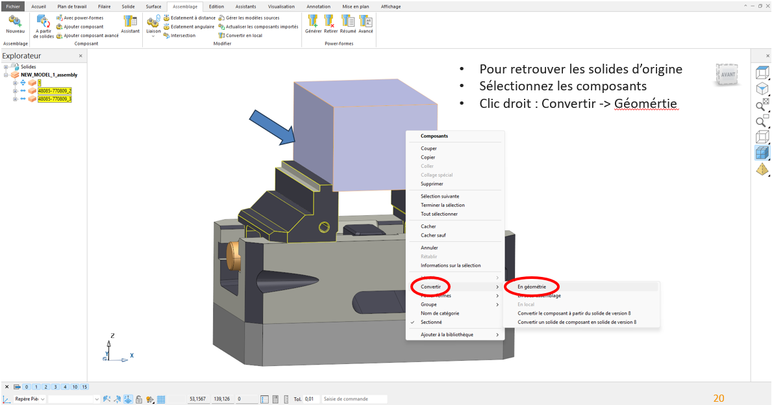
Task: Click the top view cube icon
Action: coord(762,73)
